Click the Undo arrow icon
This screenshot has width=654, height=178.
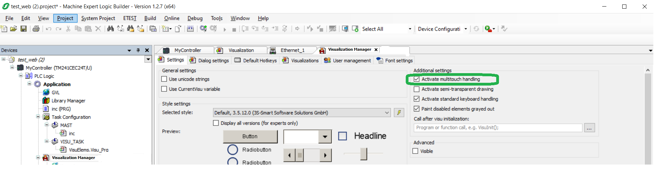49,29
